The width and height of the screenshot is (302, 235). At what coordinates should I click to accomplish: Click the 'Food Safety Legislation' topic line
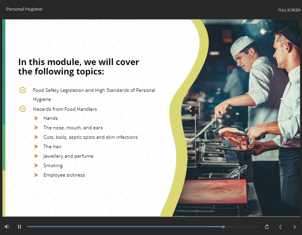tap(94, 95)
